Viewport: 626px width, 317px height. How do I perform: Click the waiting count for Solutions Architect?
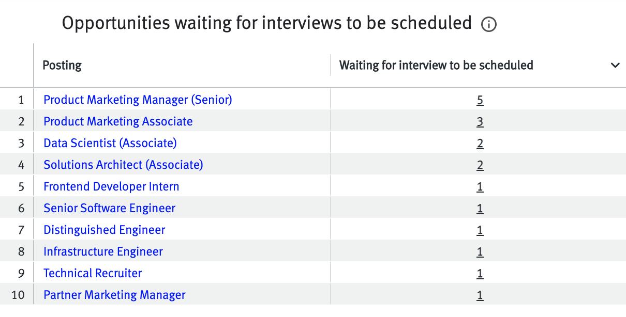480,164
